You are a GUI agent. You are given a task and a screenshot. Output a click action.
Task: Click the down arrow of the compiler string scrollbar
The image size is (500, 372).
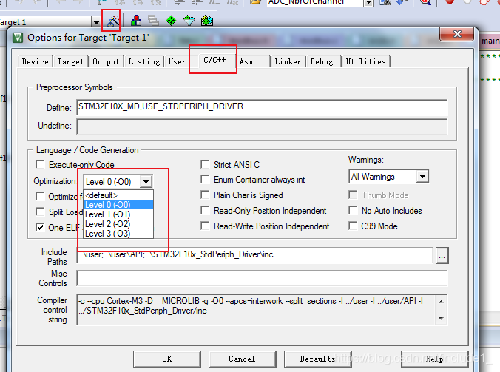click(x=441, y=318)
